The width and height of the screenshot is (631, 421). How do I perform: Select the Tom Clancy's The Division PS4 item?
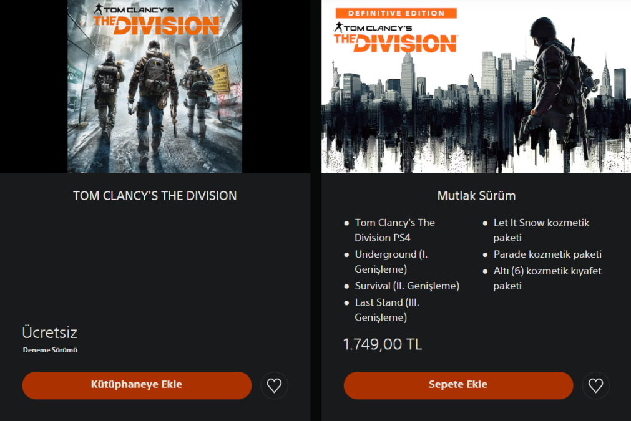point(395,230)
